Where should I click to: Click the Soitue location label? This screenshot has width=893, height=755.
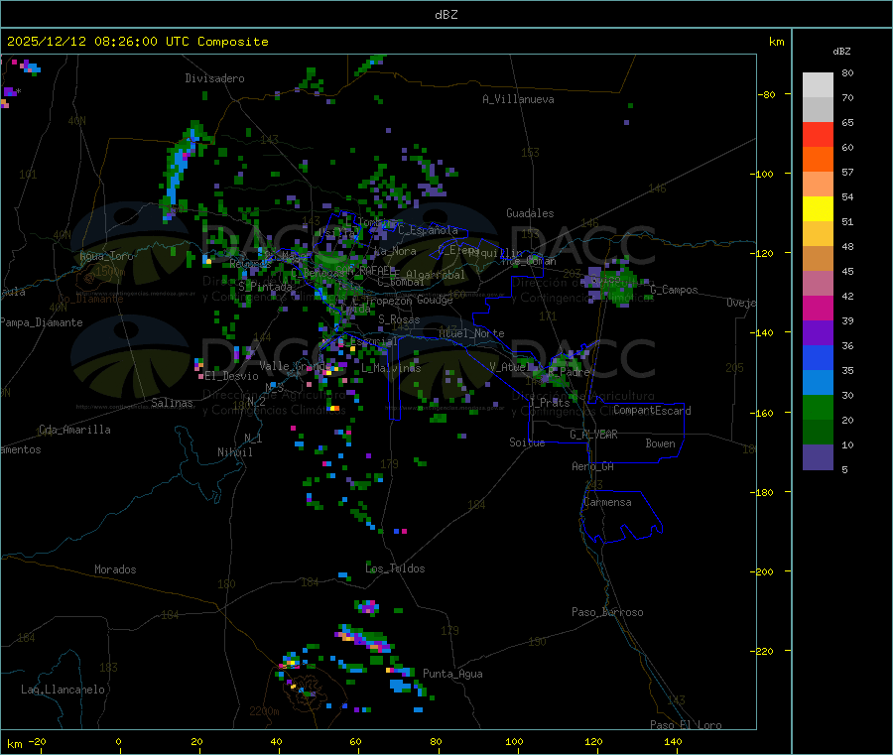527,442
